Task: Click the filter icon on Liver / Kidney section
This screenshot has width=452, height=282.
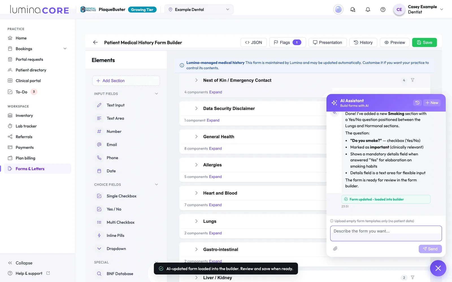Action: 412,277
